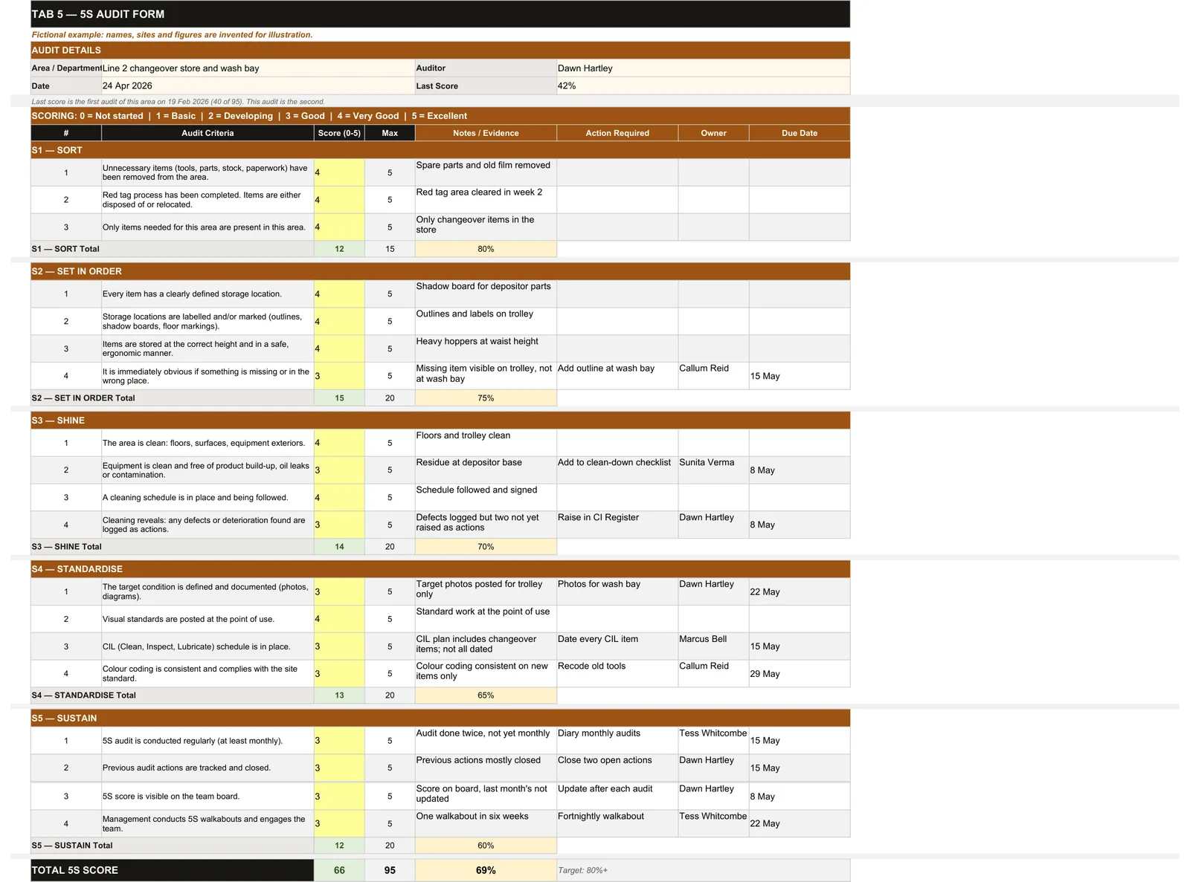Click owner cell 'Marcus Bell'
The width and height of the screenshot is (1190, 882).
point(713,646)
